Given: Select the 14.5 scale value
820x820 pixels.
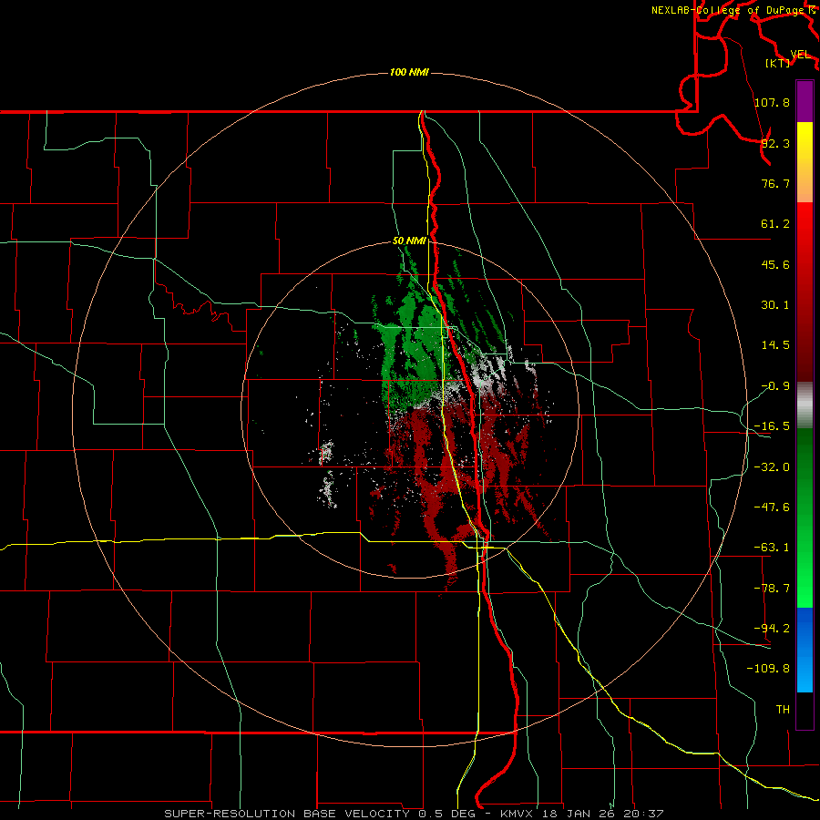Looking at the screenshot, I should click(x=775, y=345).
